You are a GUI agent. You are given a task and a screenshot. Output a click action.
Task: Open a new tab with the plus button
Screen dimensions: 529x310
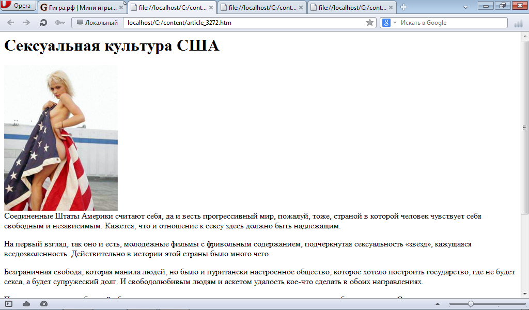[x=403, y=7]
